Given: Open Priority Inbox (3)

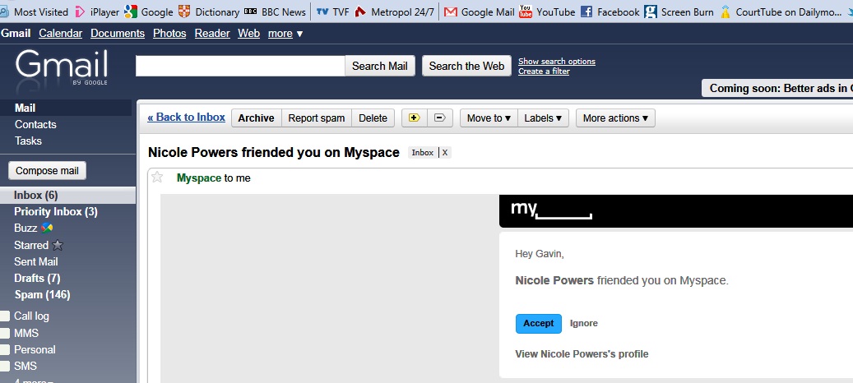Looking at the screenshot, I should (56, 212).
